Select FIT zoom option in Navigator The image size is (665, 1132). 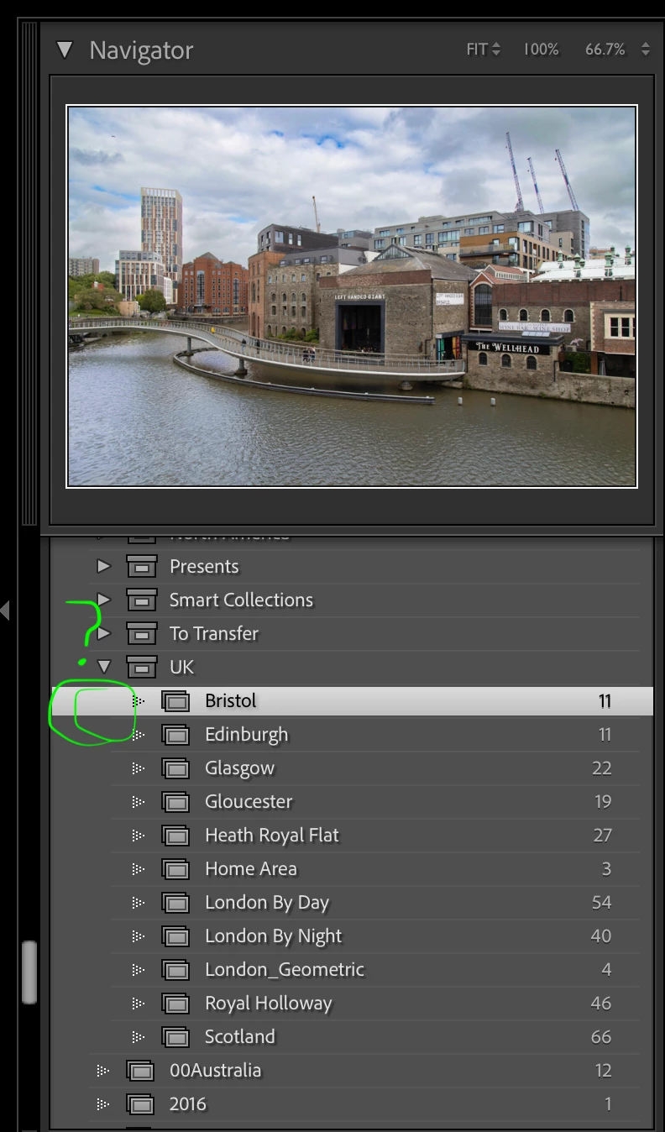[477, 50]
